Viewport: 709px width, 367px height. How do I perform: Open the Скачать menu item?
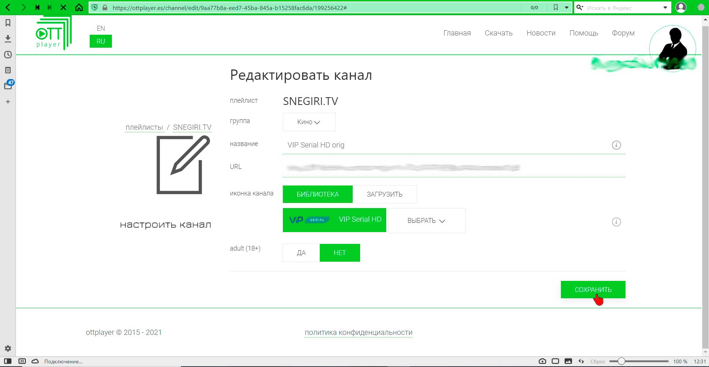(x=499, y=33)
